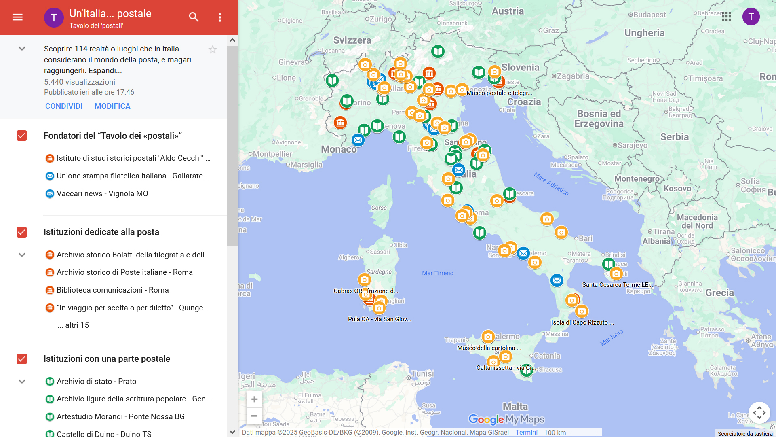
Task: Open Scorciatoie da tastiera shortcuts
Action: pyautogui.click(x=745, y=434)
